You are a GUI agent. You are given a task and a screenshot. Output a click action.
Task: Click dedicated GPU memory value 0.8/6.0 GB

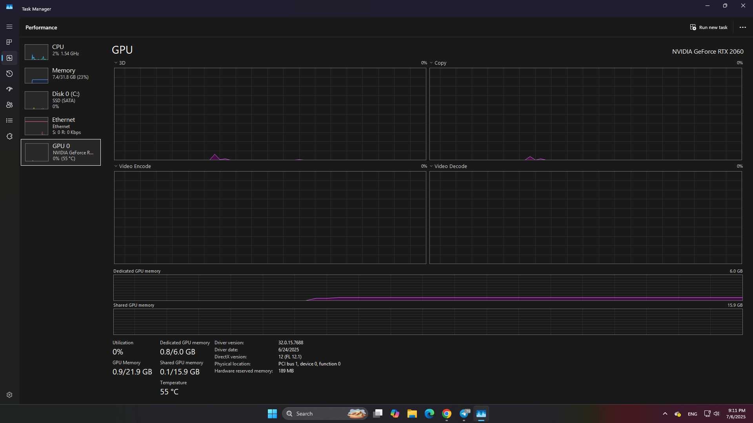(177, 352)
